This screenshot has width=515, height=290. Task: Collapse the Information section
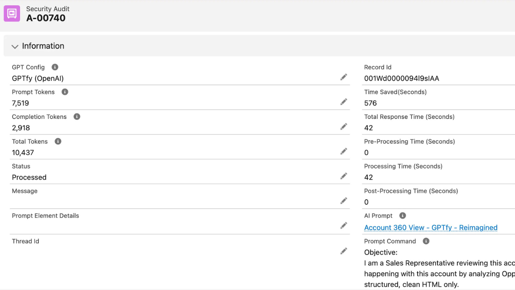click(x=15, y=46)
